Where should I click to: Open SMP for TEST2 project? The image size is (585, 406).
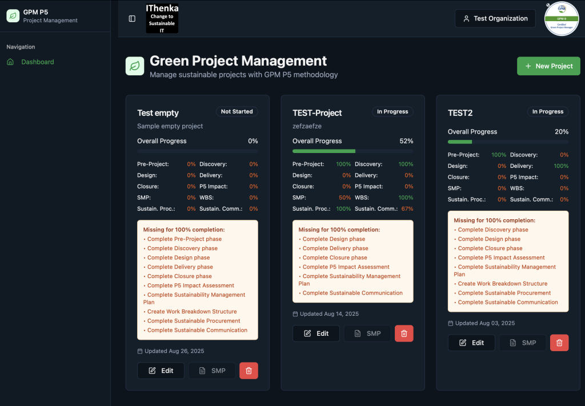522,343
